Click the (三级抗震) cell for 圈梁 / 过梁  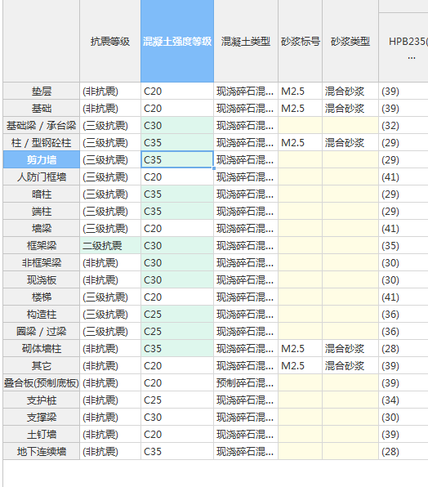click(x=110, y=332)
